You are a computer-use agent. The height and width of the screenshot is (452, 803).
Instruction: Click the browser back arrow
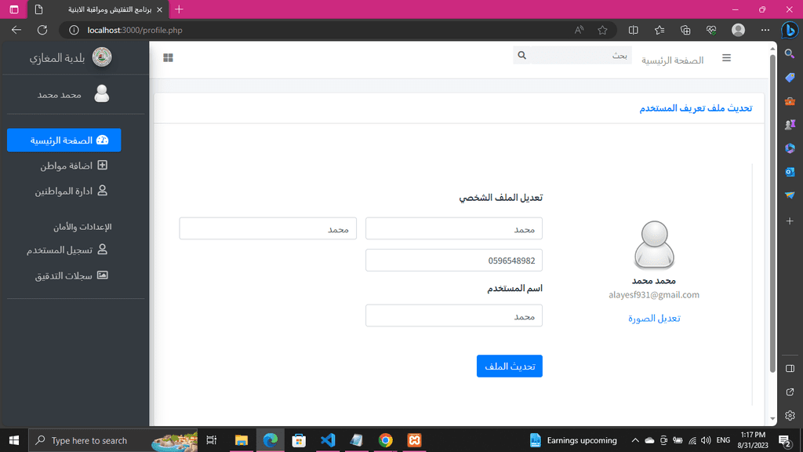[x=16, y=30]
